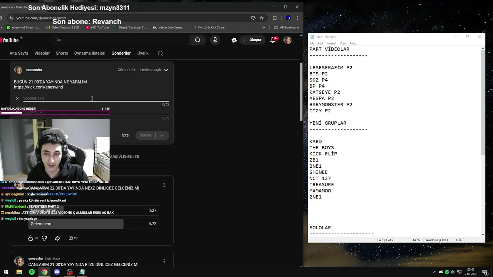
Task: Click the KATSEYE P2 line in Notepad
Action: coord(325,92)
